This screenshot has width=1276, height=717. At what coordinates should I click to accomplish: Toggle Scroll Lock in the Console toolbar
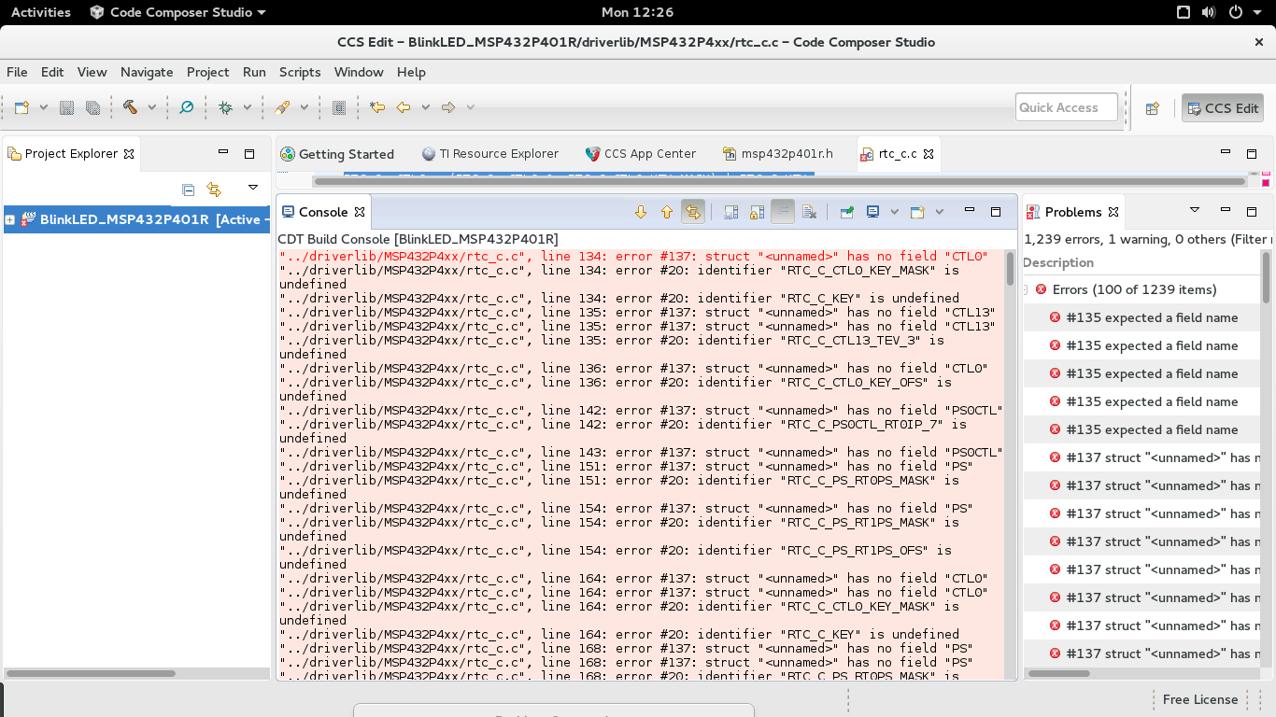758,212
